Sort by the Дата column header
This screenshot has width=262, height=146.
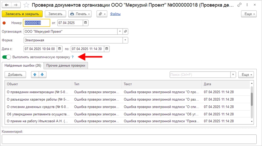coord(226,84)
